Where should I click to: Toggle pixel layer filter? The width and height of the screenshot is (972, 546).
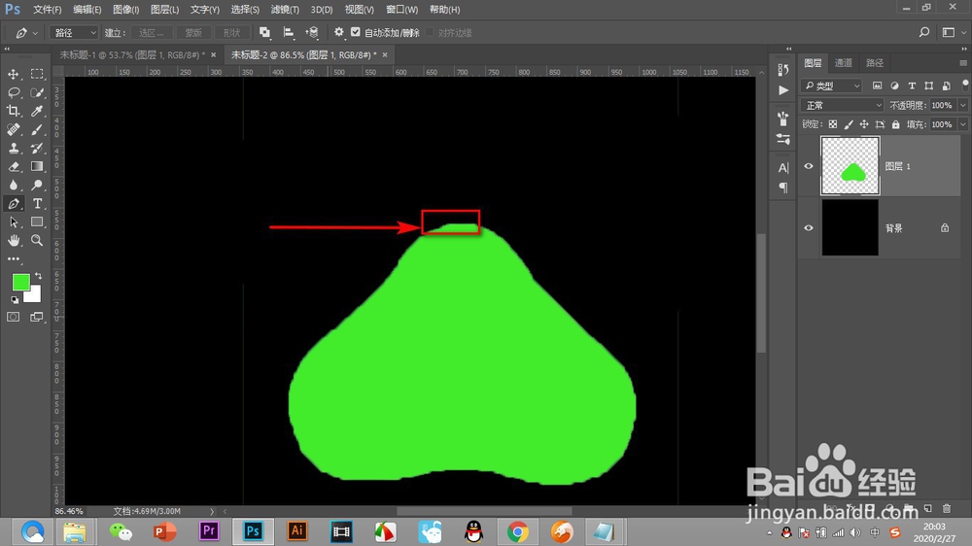point(877,85)
